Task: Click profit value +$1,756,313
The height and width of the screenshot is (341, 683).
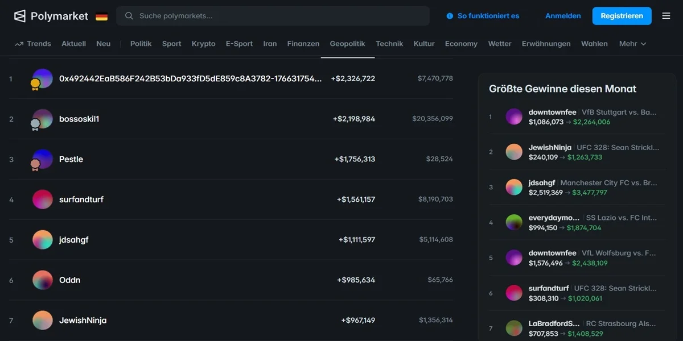Action: tap(355, 159)
